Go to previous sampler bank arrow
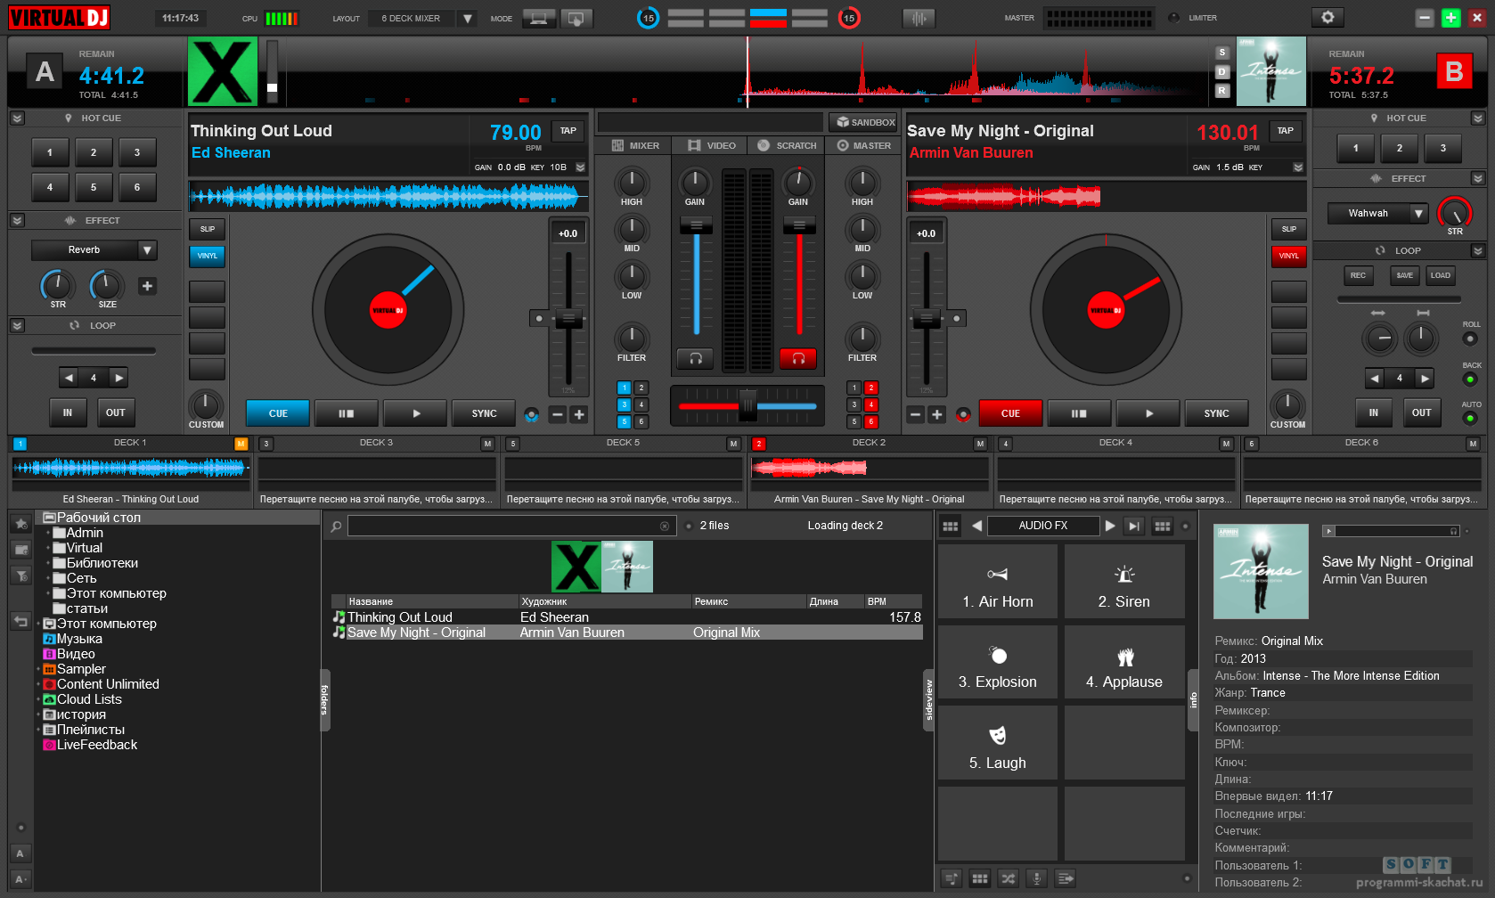 (x=976, y=526)
